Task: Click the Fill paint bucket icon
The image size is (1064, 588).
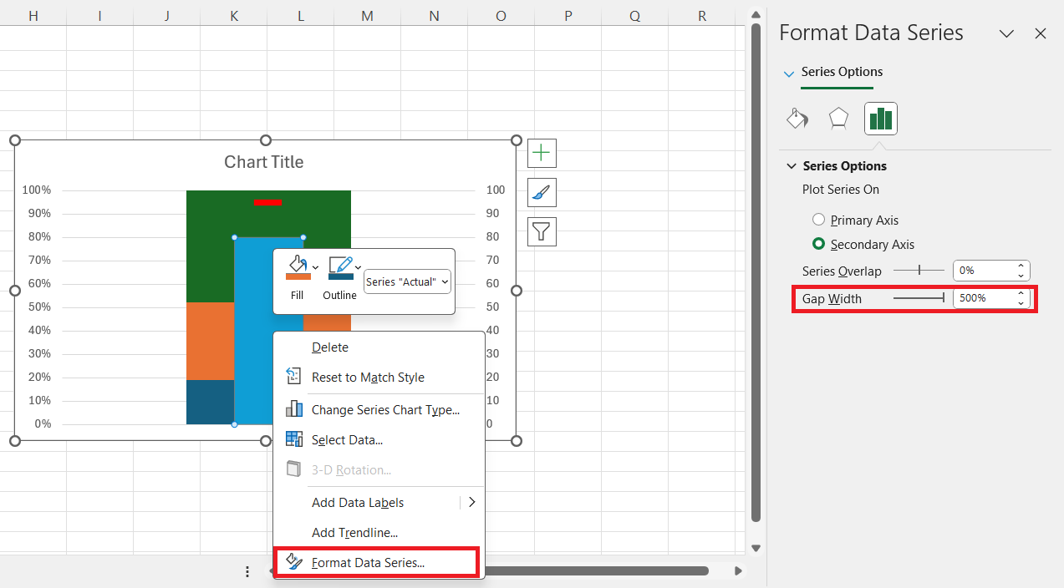Action: [x=297, y=268]
